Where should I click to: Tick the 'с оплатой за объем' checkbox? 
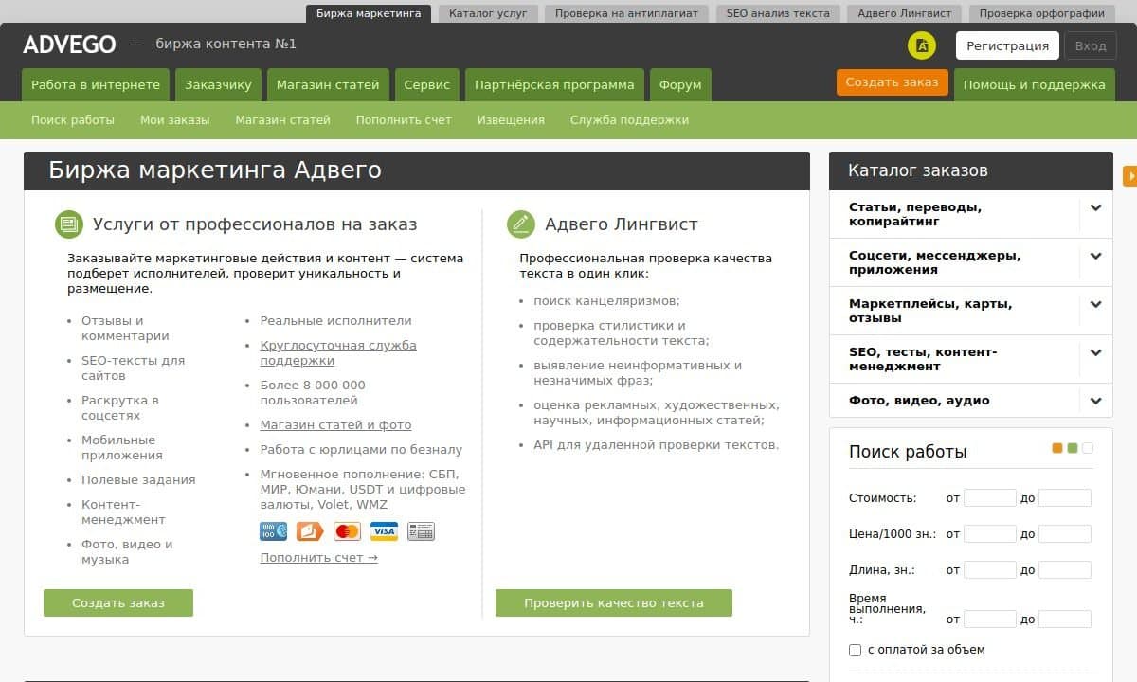coord(856,650)
